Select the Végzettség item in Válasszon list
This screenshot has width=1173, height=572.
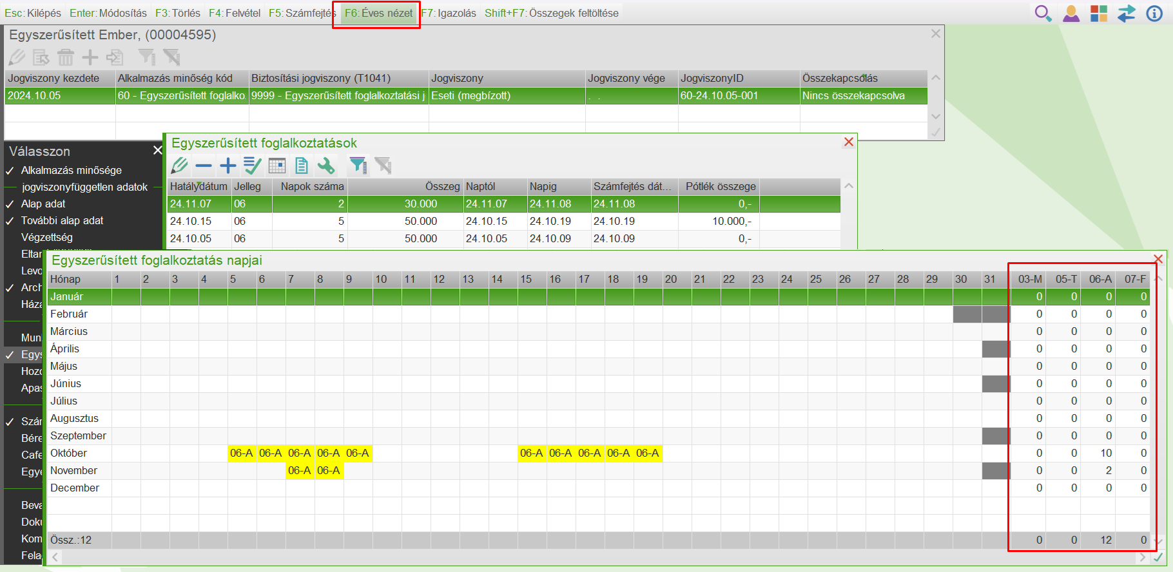[47, 238]
